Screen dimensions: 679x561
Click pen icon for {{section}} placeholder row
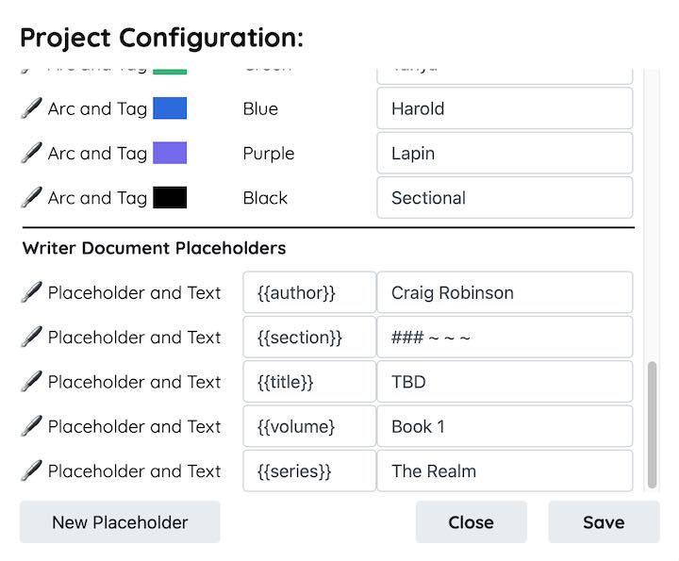pos(32,337)
